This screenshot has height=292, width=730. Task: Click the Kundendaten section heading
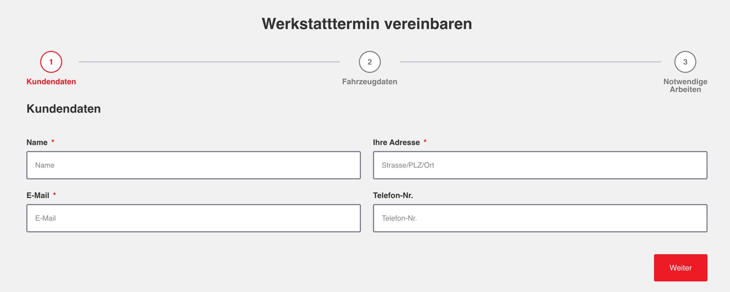(x=64, y=109)
